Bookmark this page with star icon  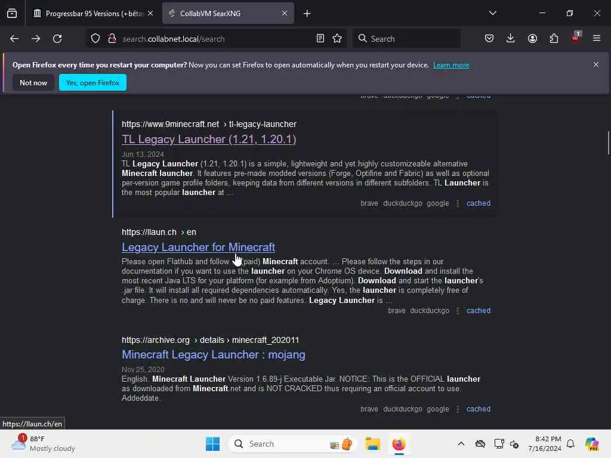(337, 39)
